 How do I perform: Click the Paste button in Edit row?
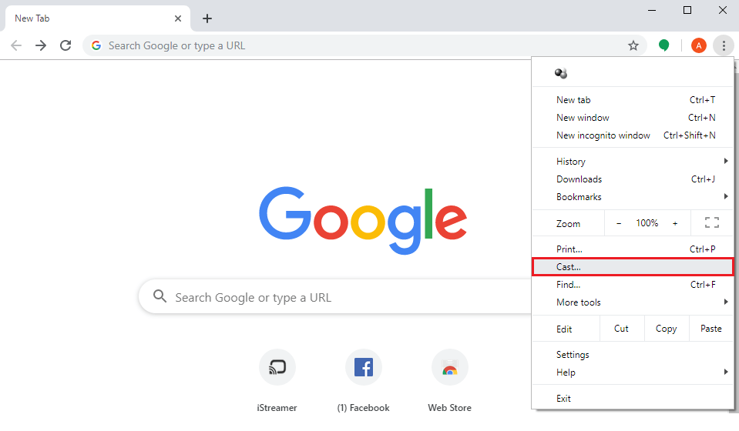pyautogui.click(x=710, y=329)
